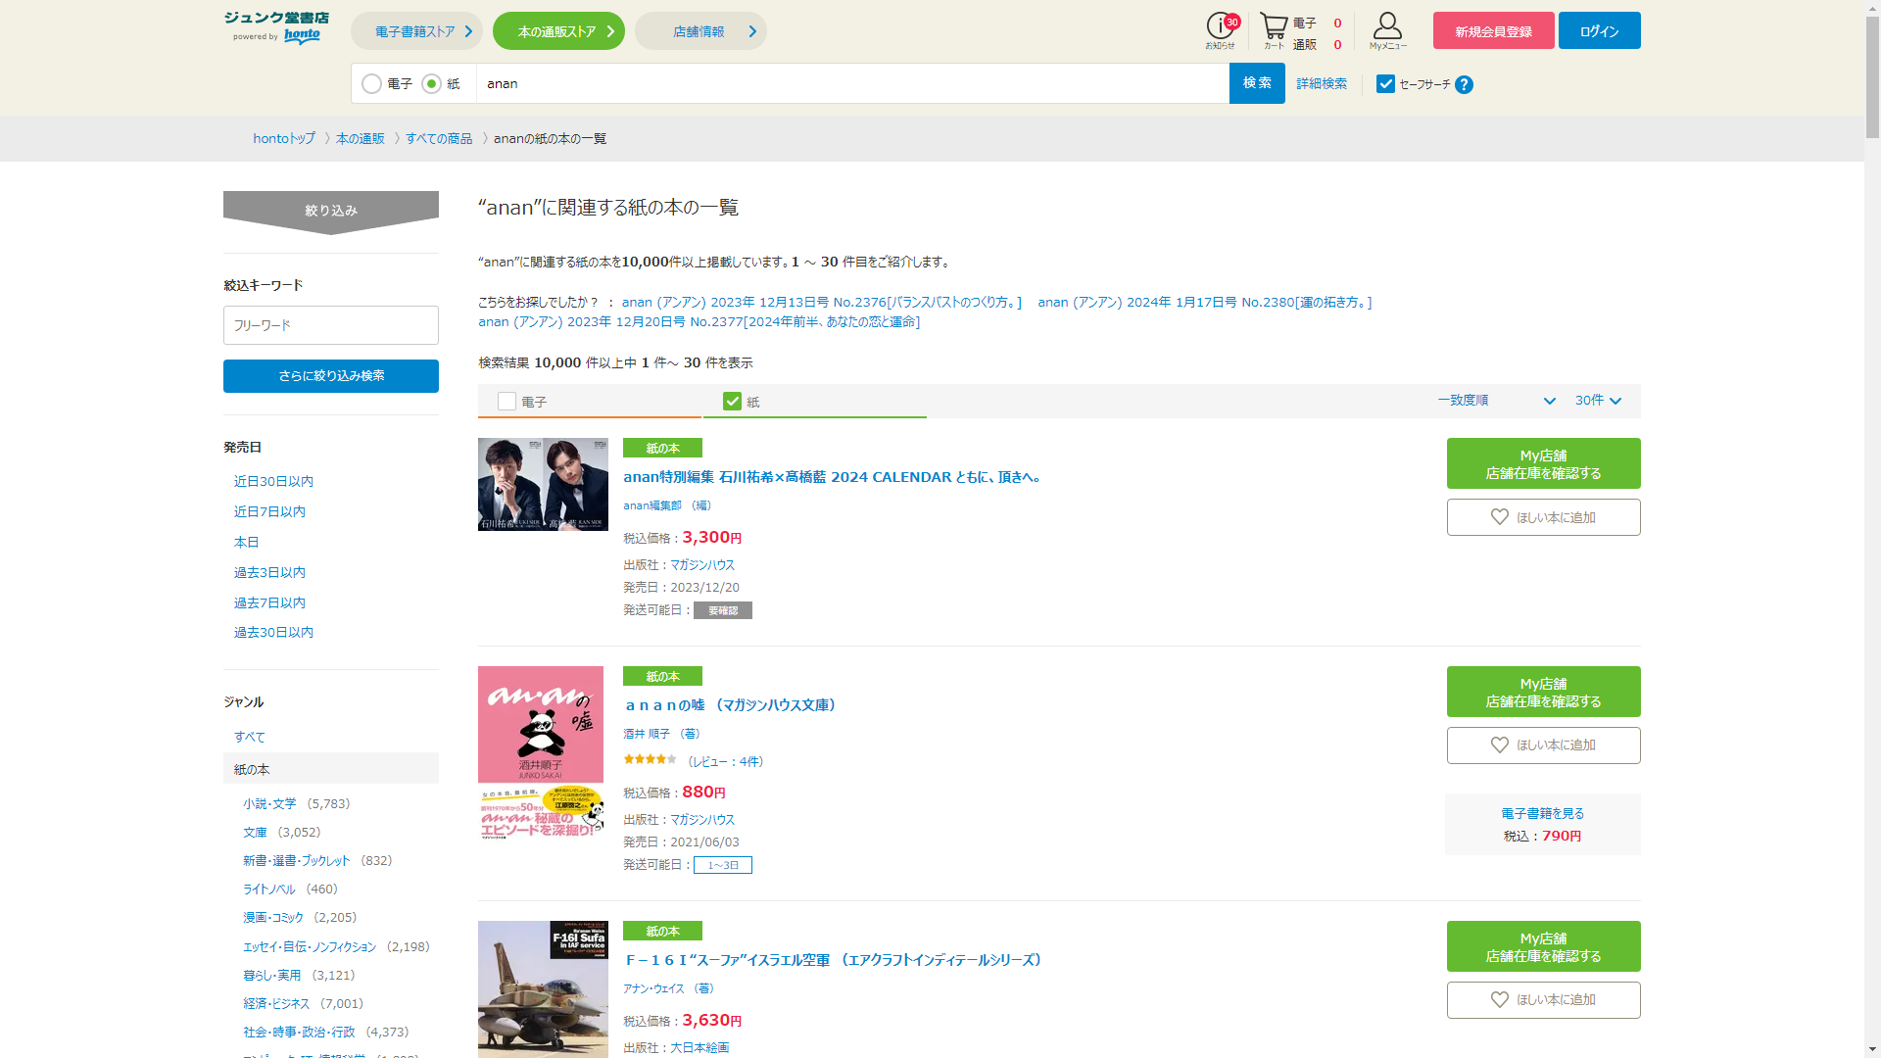Toggle the セーフサーチ checkbox
Screen dimensions: 1881x1058
[x=1385, y=84]
